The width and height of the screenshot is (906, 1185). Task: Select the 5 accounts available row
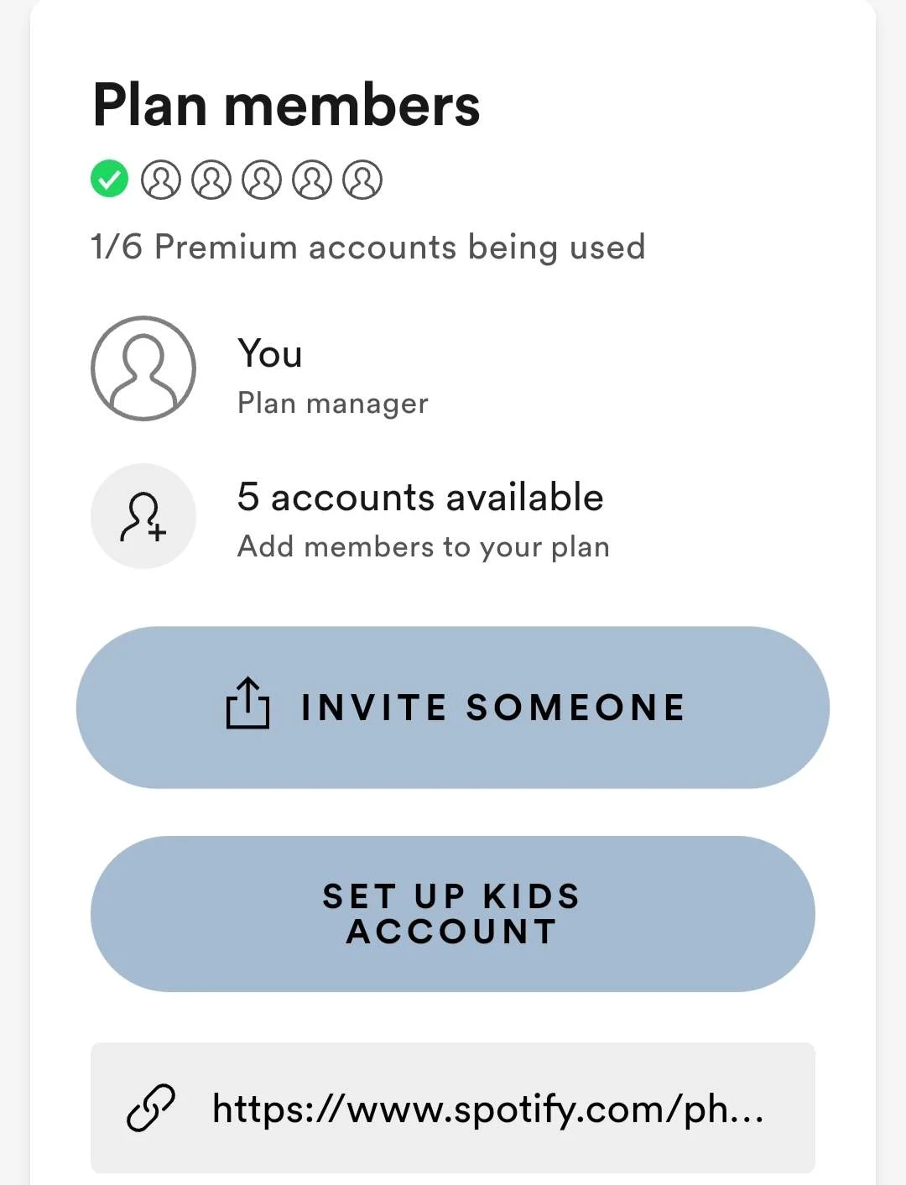coord(453,516)
